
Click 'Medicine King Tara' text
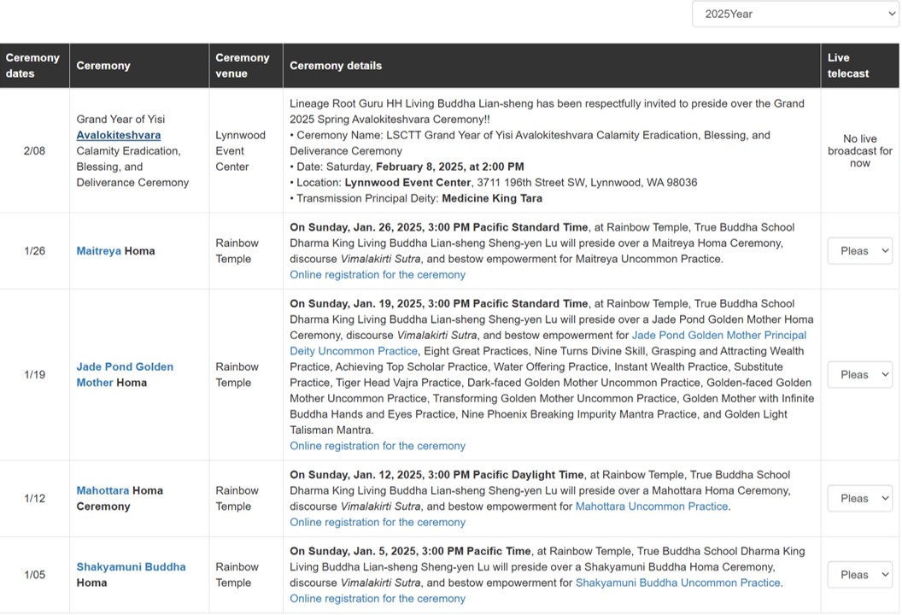coord(492,198)
